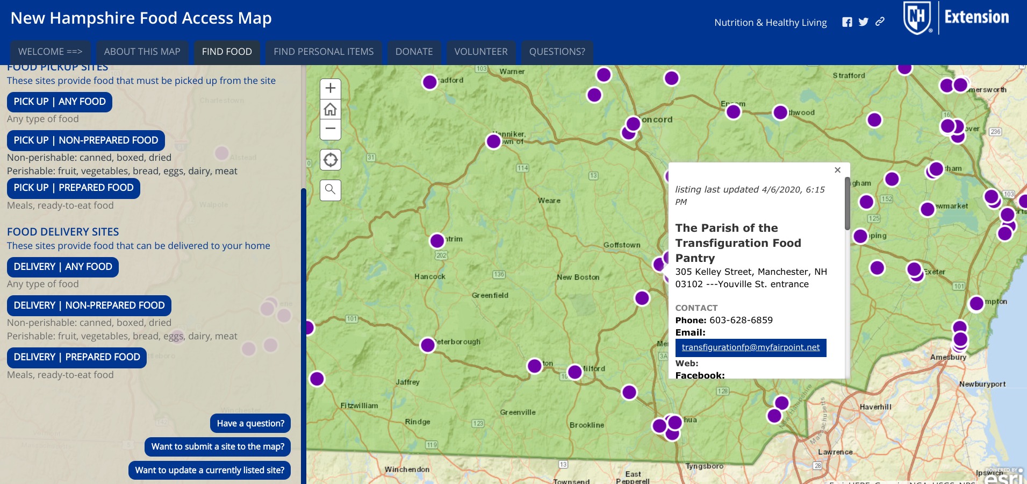Share page on Twitter
Image resolution: width=1027 pixels, height=484 pixels.
pyautogui.click(x=863, y=22)
